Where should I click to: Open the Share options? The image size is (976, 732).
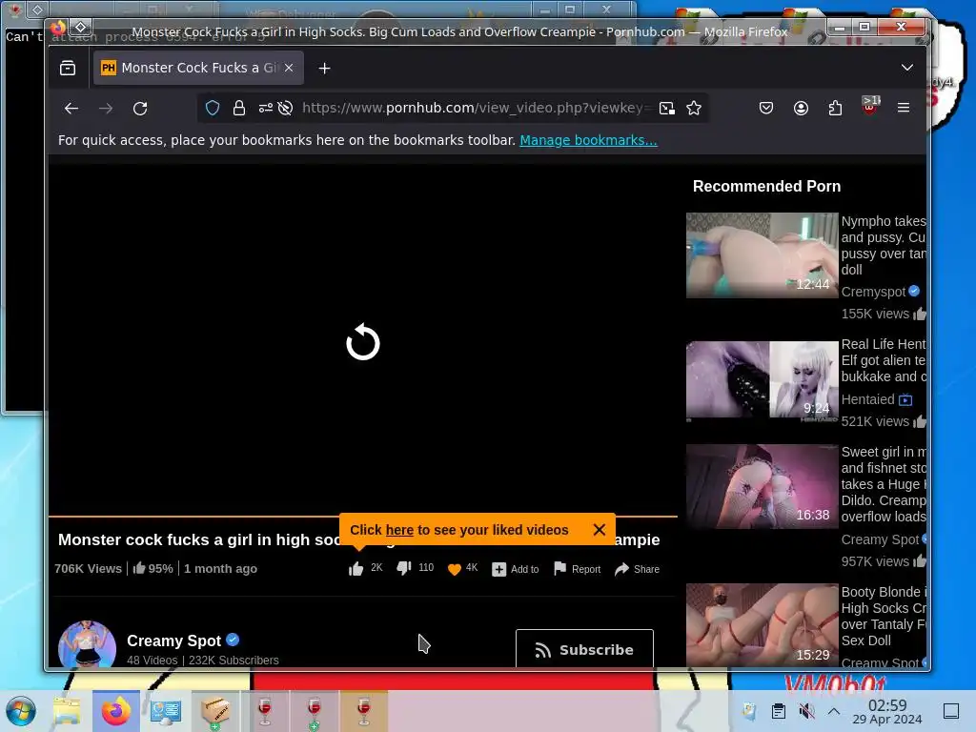637,569
